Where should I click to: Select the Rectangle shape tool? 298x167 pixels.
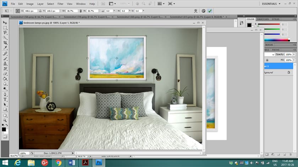click(x=5, y=110)
